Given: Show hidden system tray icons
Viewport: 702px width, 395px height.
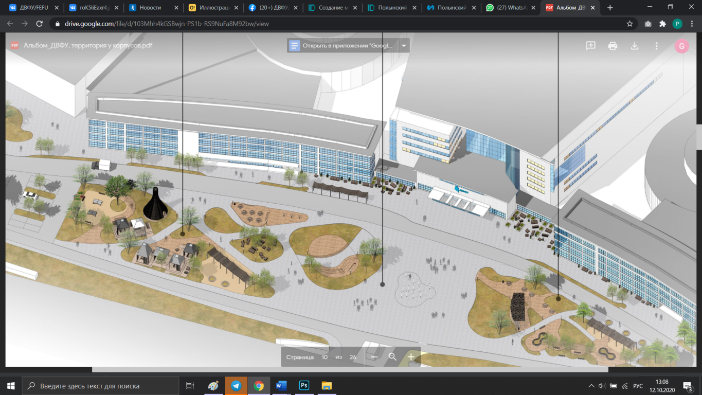Looking at the screenshot, I should pyautogui.click(x=591, y=386).
